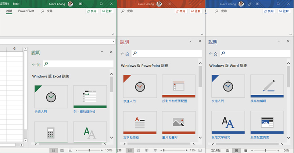Switch Word to Print Layout view

[x=236, y=150]
